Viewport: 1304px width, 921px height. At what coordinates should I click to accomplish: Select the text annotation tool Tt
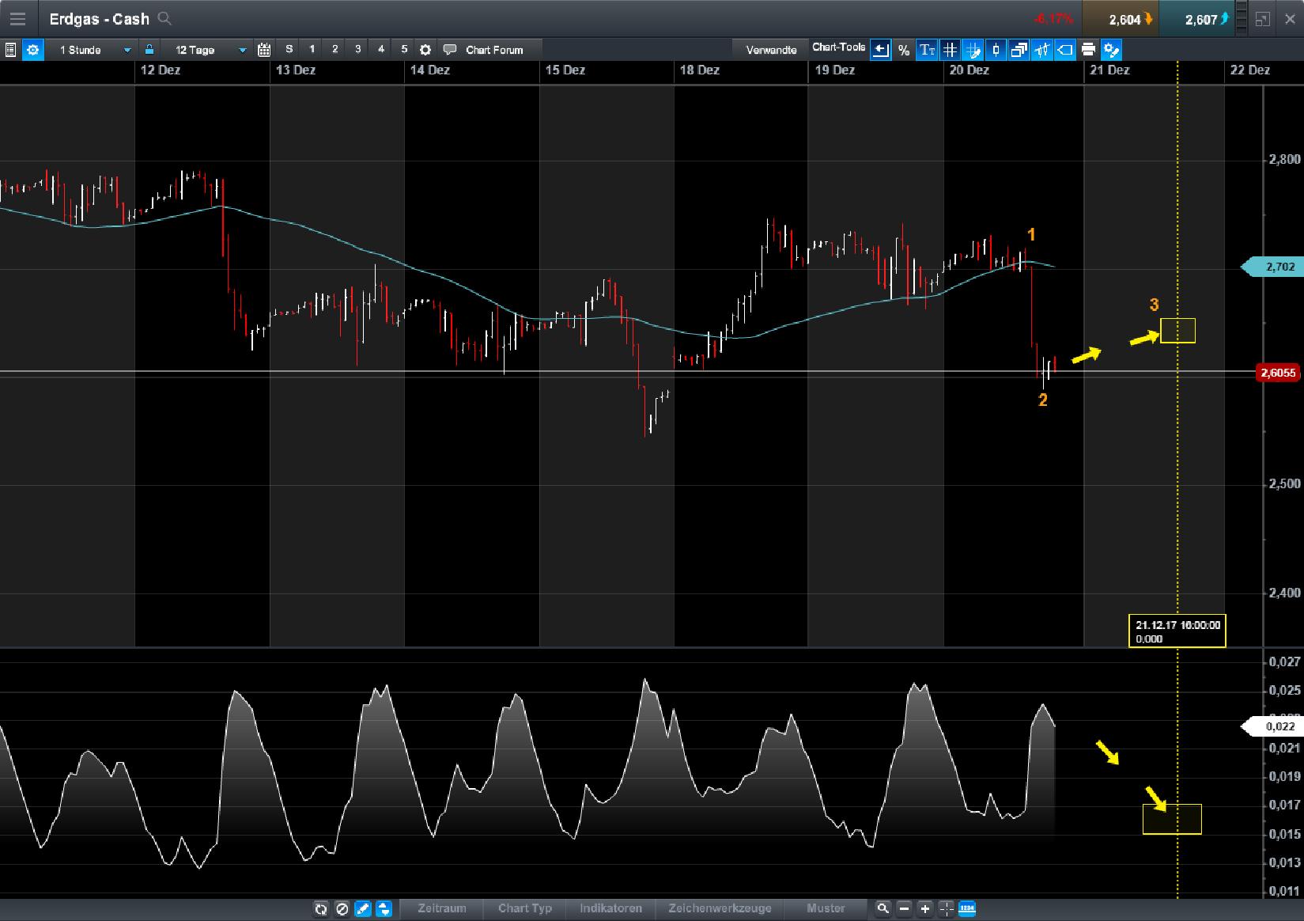click(926, 50)
